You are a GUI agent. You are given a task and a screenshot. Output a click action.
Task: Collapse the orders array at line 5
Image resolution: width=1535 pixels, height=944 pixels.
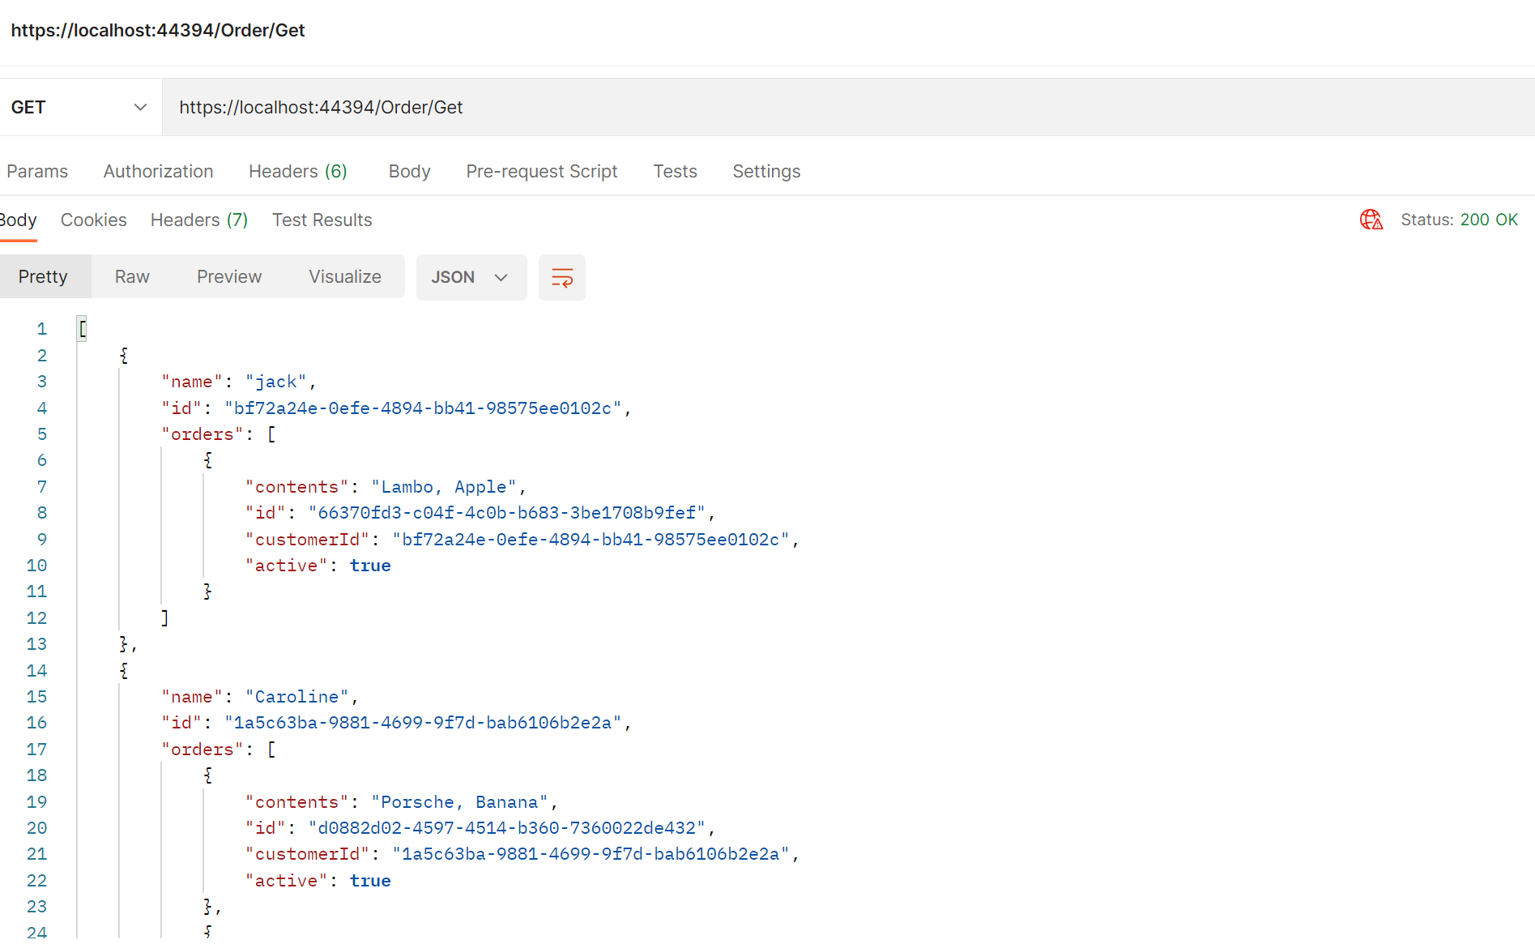[x=271, y=434]
